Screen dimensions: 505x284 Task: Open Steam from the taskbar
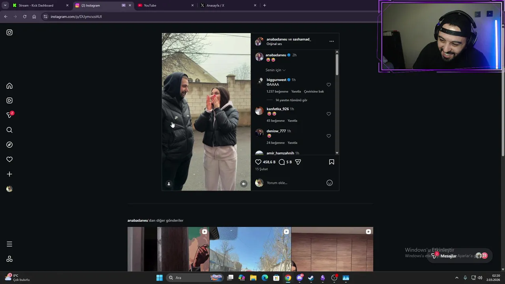click(311, 278)
